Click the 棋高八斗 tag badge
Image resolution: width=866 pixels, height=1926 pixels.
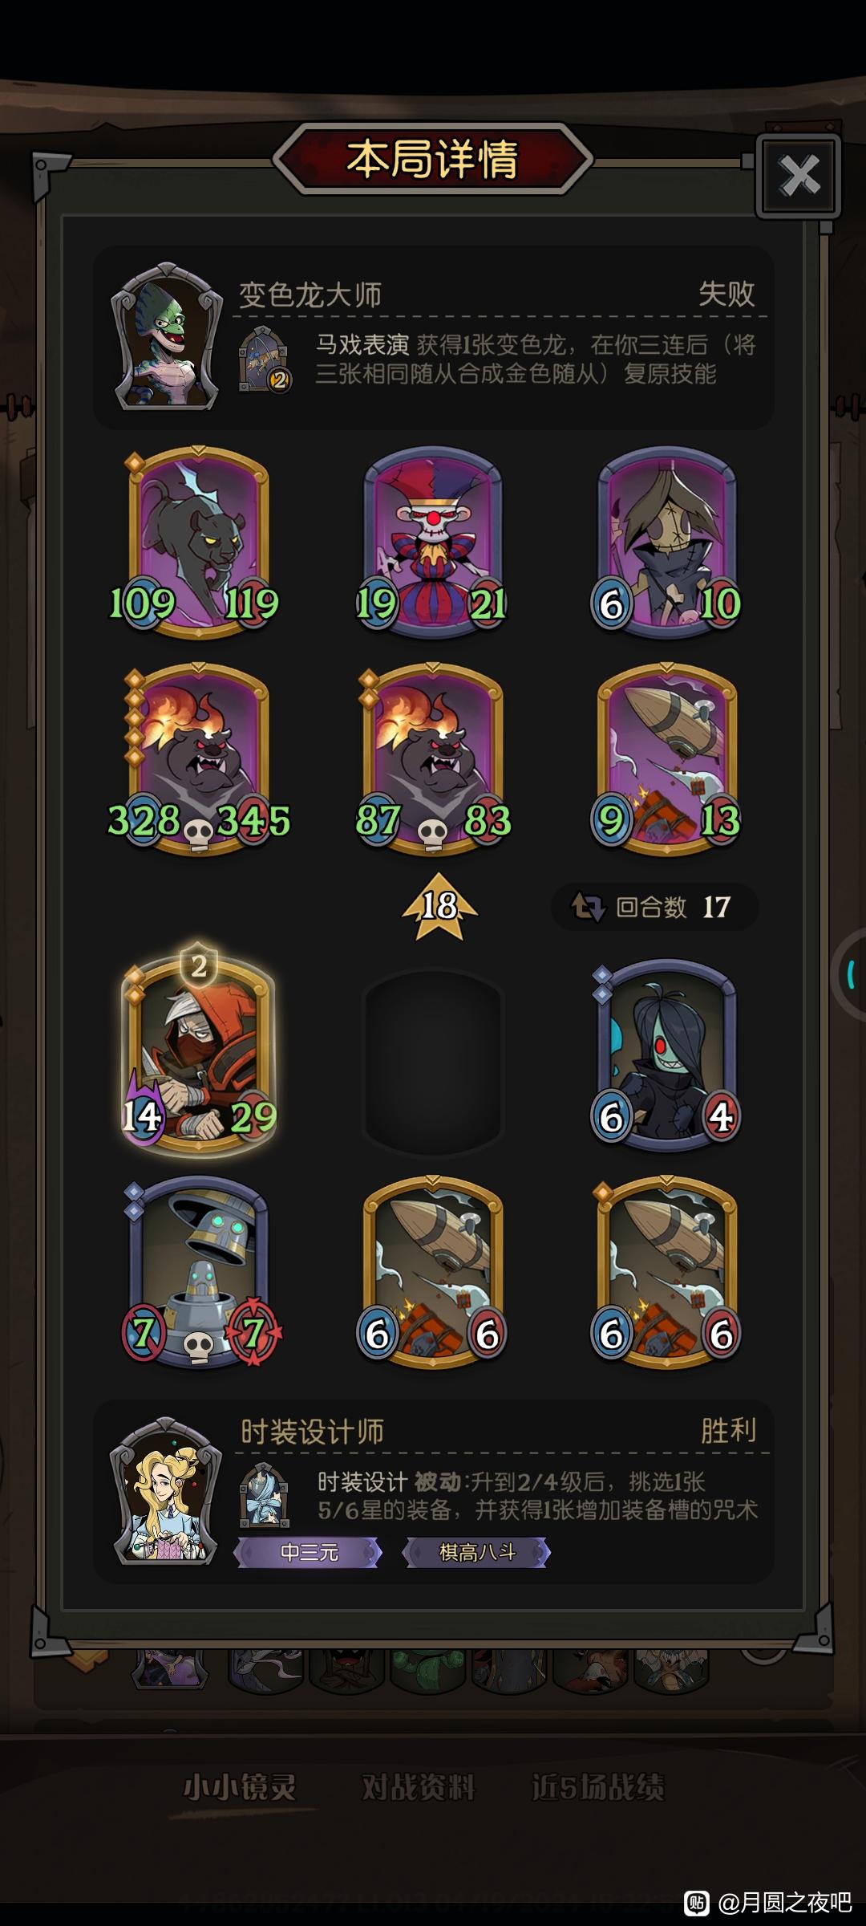(476, 1552)
